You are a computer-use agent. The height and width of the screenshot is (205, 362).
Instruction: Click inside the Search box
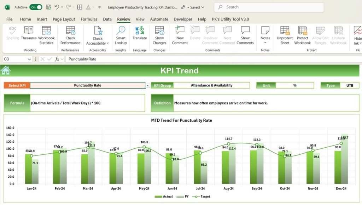[268, 7]
